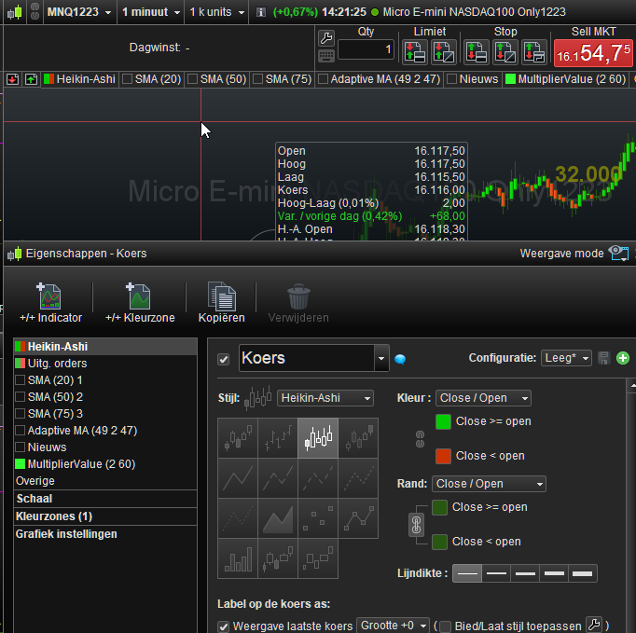Click the save disk icon beside Configuratie
Screen dimensions: 636x633
coord(604,358)
